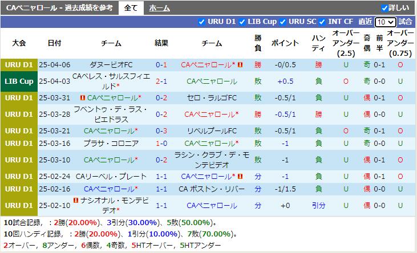The image size is (417, 253).
Task: Click the 大会 column header
Action: (x=19, y=43)
